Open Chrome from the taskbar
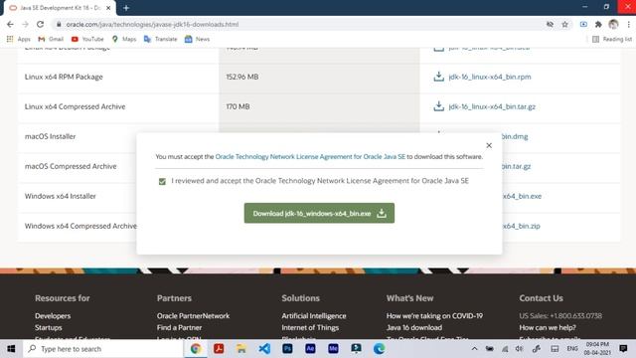The height and width of the screenshot is (358, 636). tap(196, 349)
